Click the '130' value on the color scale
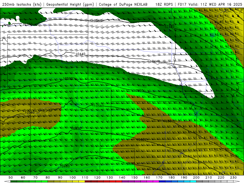Viewport: 244px width, 183px height. pos(110,178)
